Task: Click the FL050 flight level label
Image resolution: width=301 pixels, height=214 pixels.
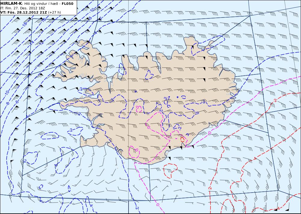Action: pos(67,4)
